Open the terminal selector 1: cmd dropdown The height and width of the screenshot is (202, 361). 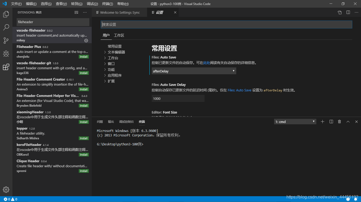coord(295,122)
